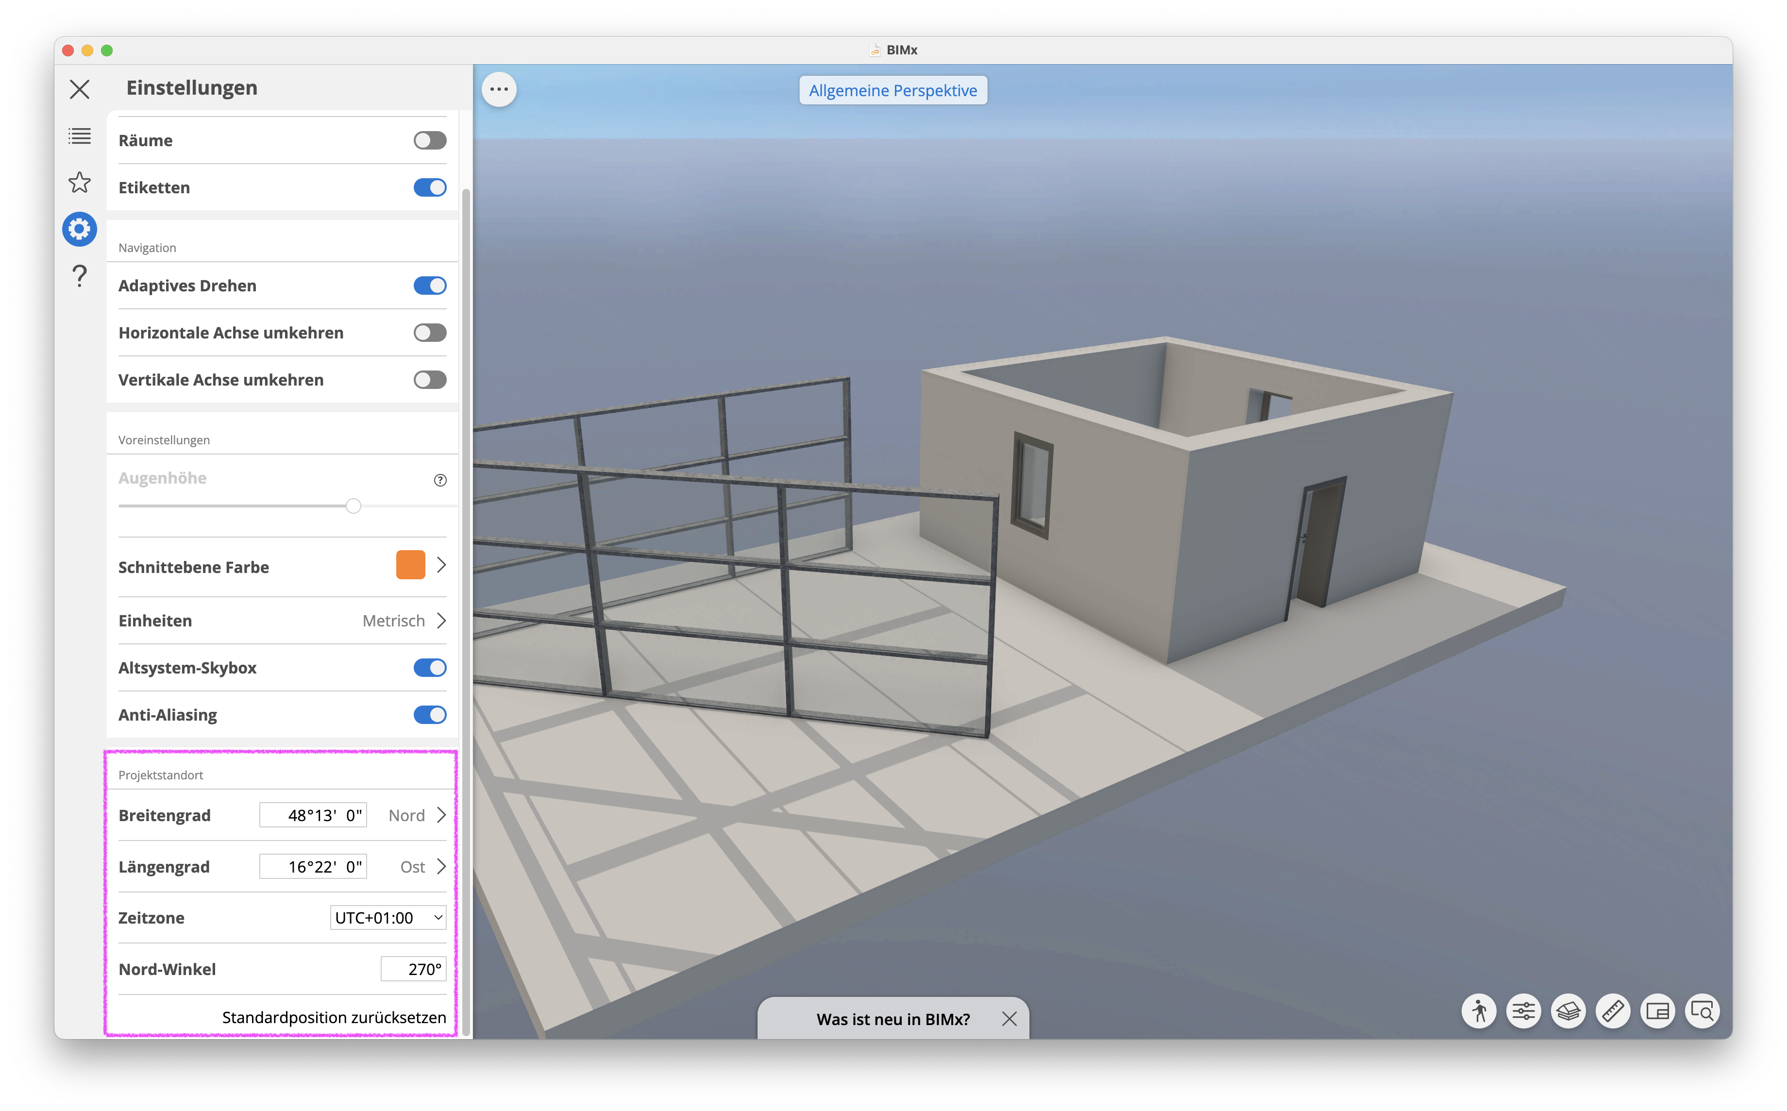
Task: Open the 2D/3D split layout icon
Action: (x=1658, y=1012)
